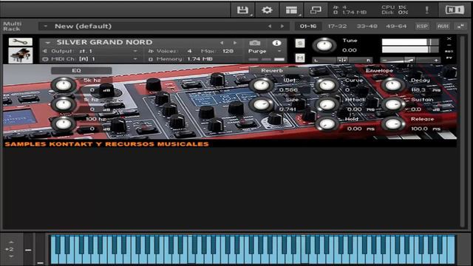Screen dimensions: 473x266
Task: Click the voices count icon at top
Action: pyautogui.click(x=336, y=7)
